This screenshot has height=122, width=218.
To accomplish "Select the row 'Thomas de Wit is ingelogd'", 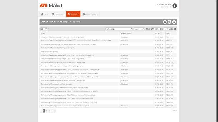I will point(108,52).
